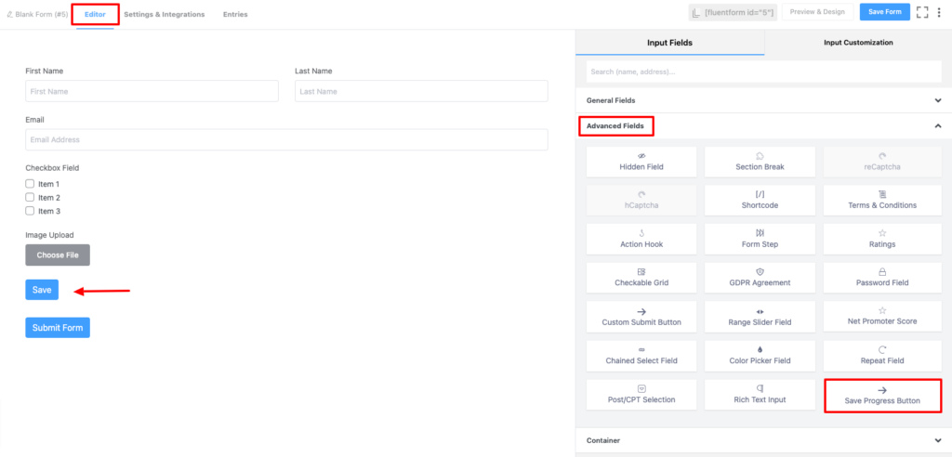Add the Hidden Field element
The height and width of the screenshot is (457, 952).
click(x=641, y=162)
